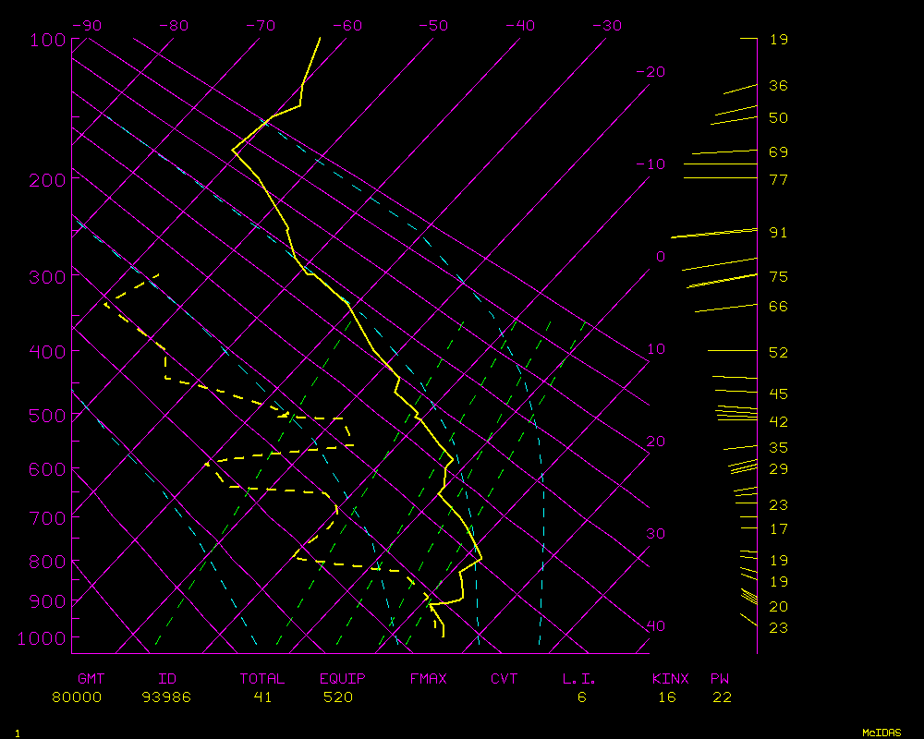
Task: Click the 40 isotherm label at right
Action: click(x=655, y=626)
